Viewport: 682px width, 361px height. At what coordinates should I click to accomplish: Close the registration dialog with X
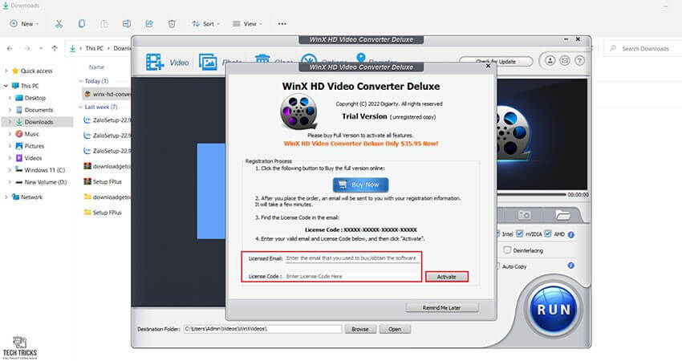pyautogui.click(x=488, y=66)
